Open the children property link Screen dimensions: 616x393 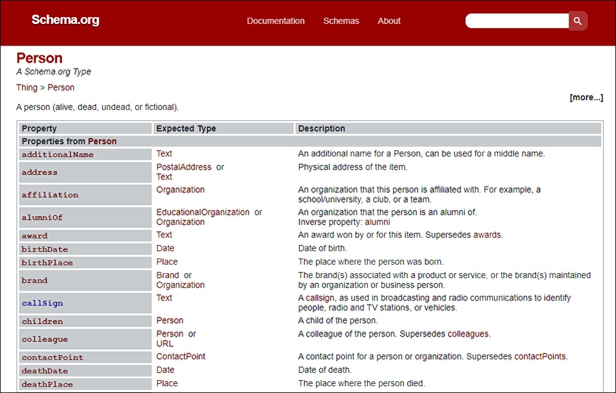[x=42, y=322]
